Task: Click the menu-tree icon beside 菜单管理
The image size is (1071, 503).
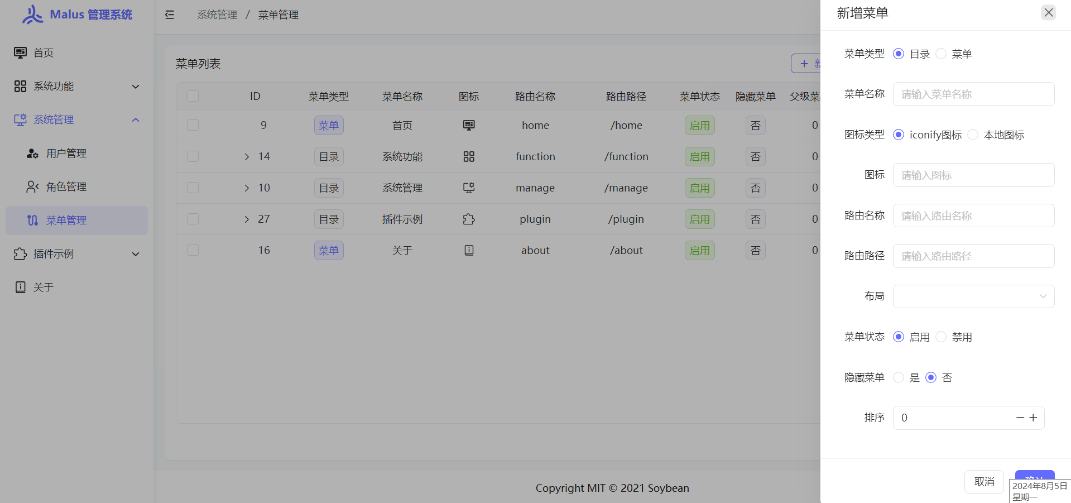Action: point(33,220)
